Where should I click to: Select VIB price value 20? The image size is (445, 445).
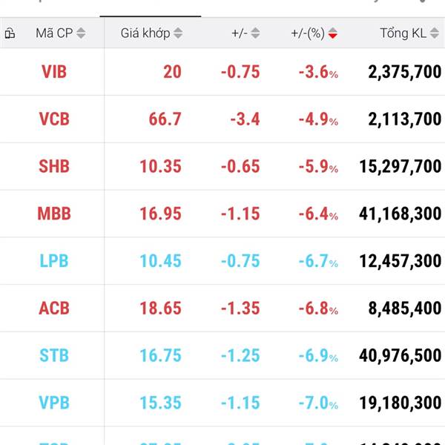pyautogui.click(x=172, y=71)
